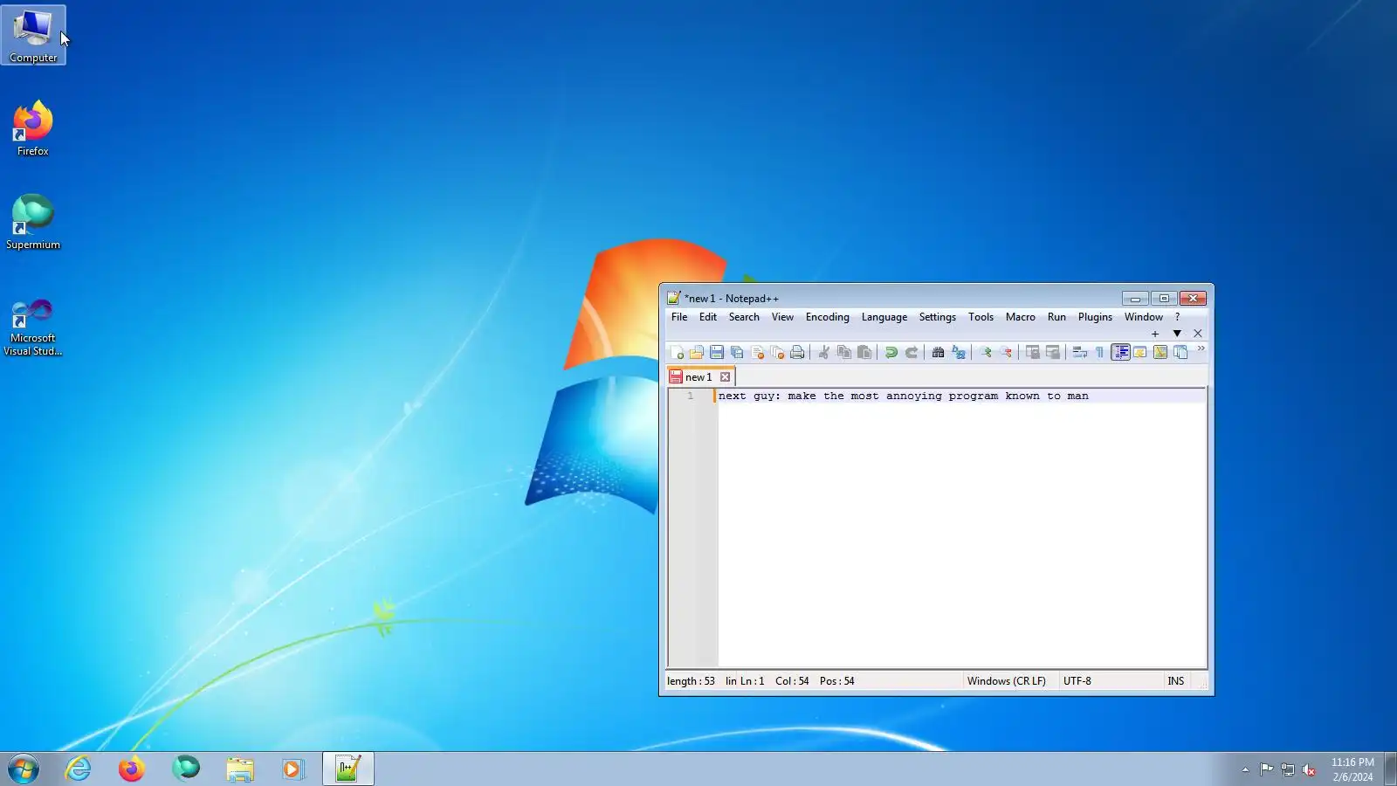Viewport: 1397px width, 786px height.
Task: Toggle show all characters pilcrow icon
Action: point(1099,353)
